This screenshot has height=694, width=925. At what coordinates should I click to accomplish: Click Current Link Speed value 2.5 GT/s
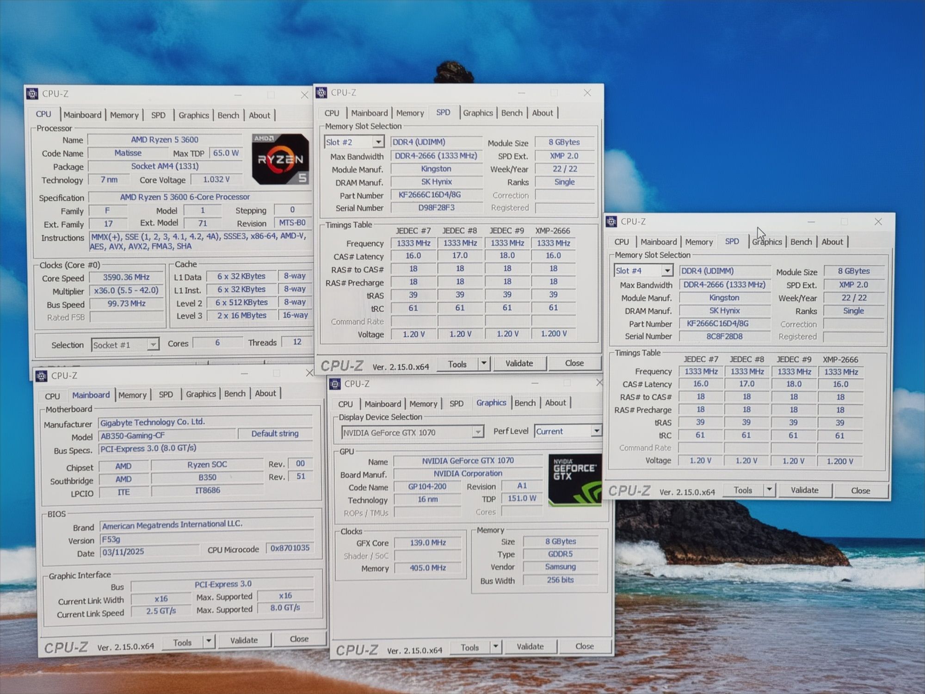point(161,611)
